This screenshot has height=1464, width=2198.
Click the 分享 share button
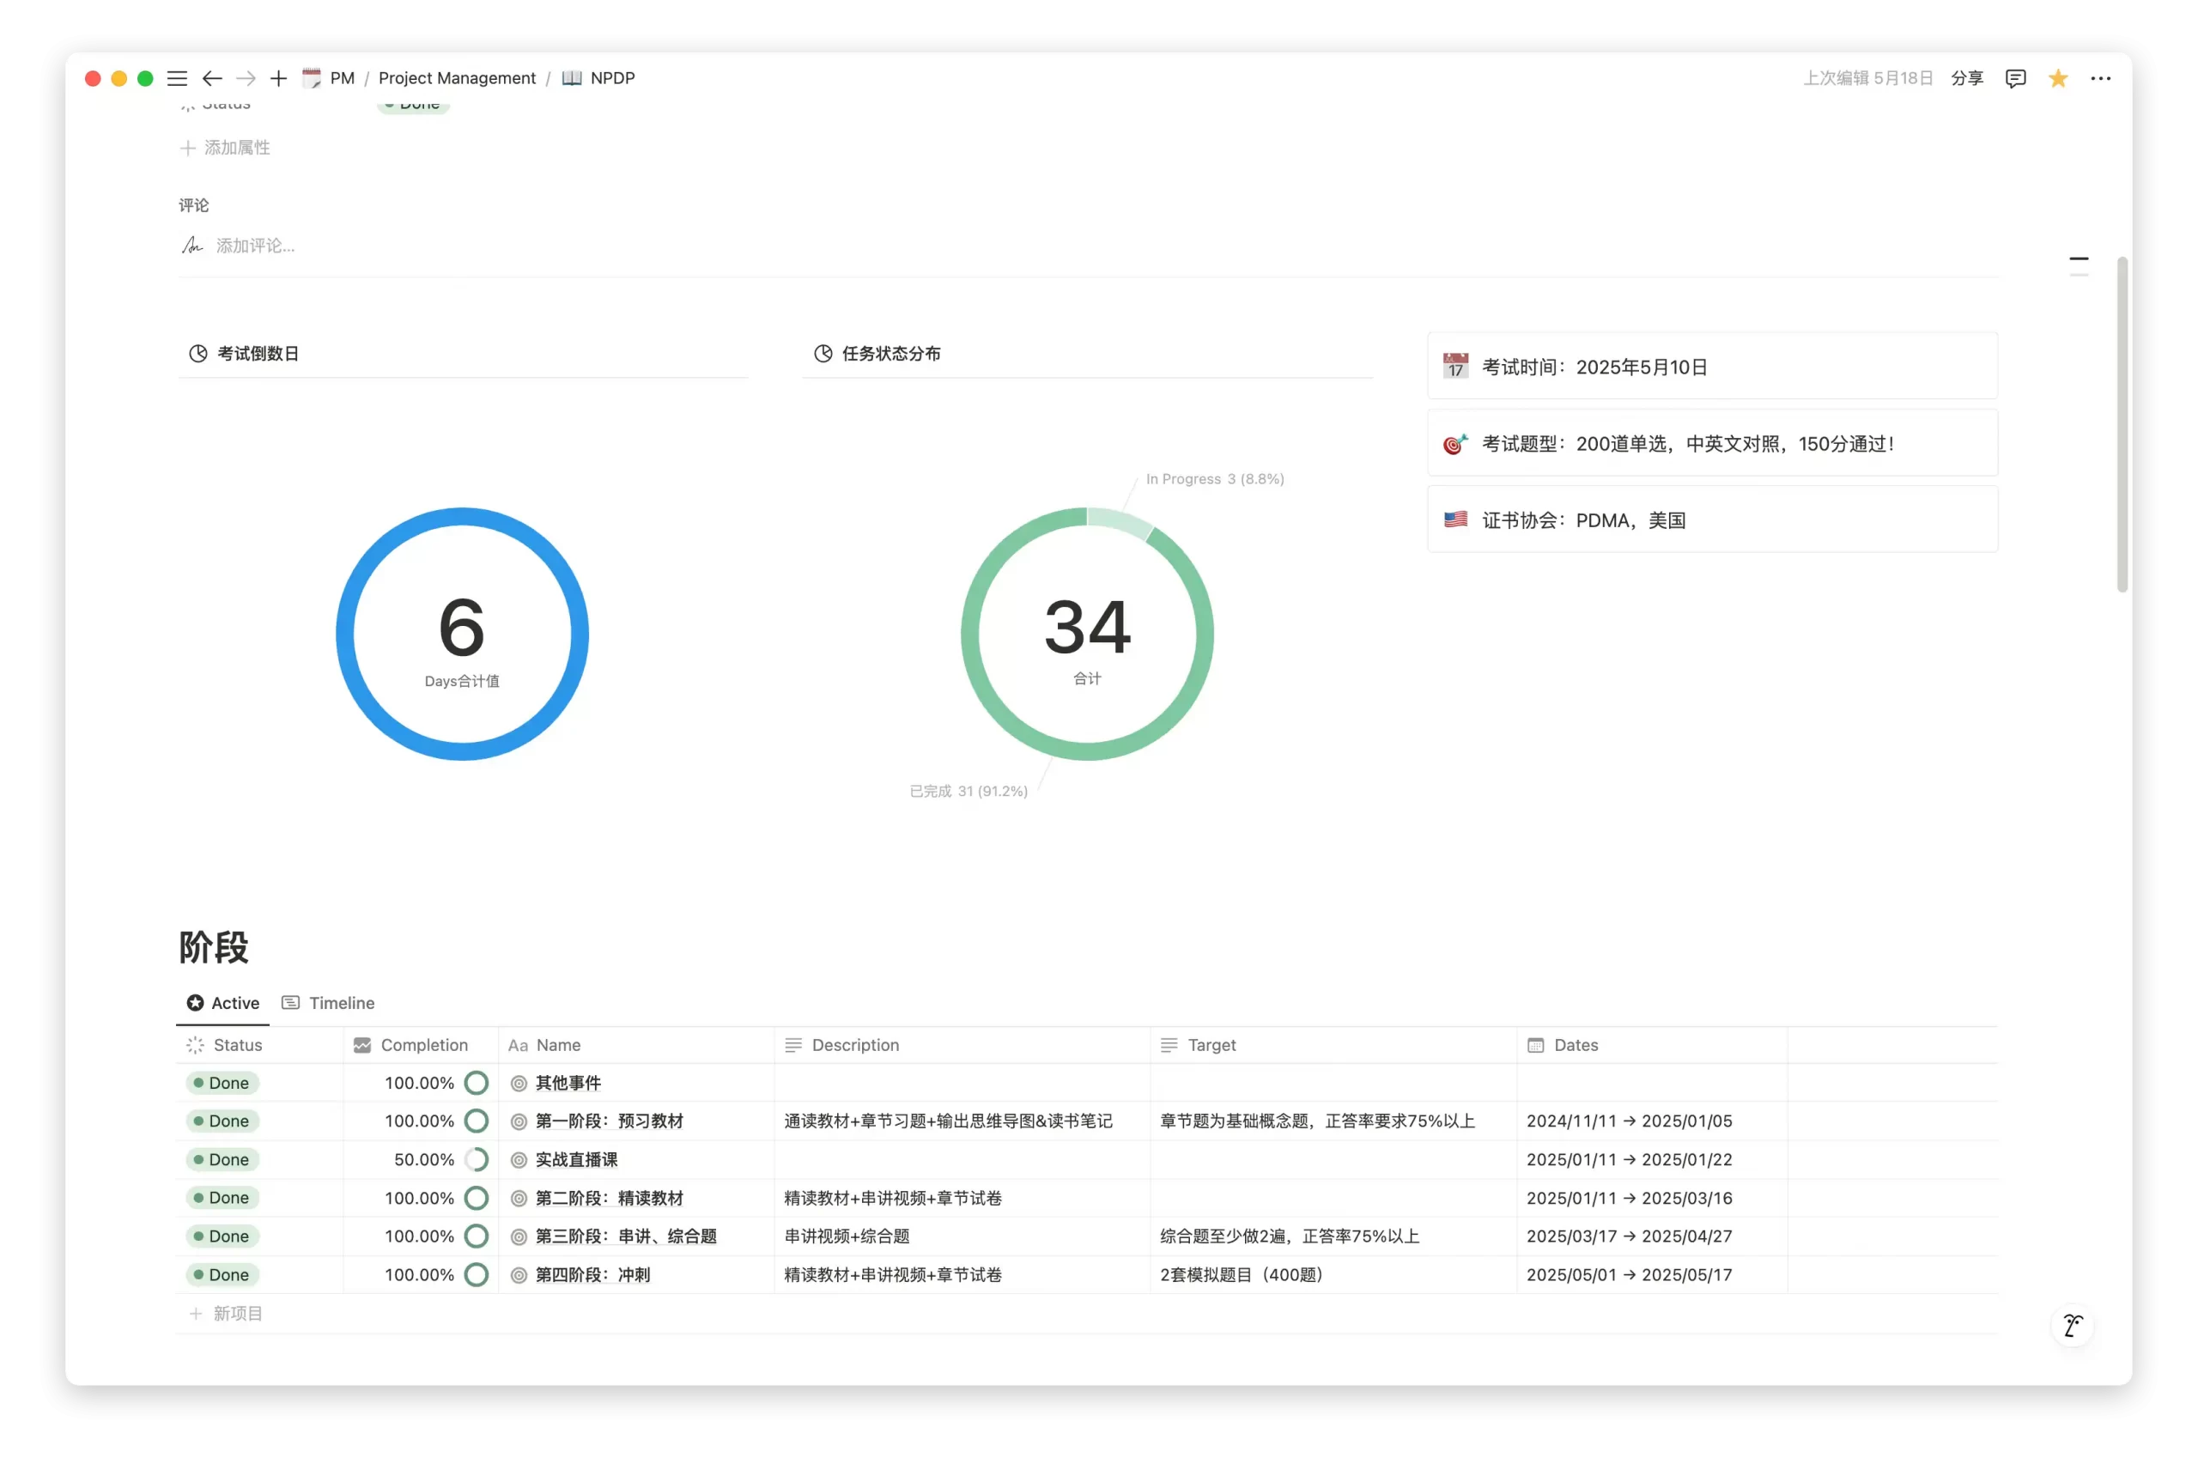1966,78
